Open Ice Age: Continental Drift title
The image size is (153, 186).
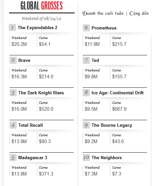point(117,93)
